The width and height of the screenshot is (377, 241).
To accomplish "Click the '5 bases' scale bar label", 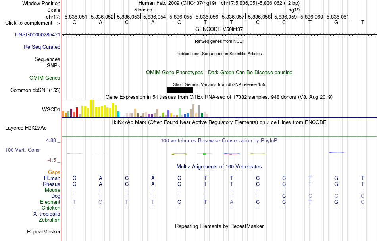I will [x=143, y=10].
